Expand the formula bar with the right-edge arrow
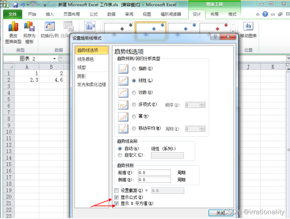 pos(288,58)
